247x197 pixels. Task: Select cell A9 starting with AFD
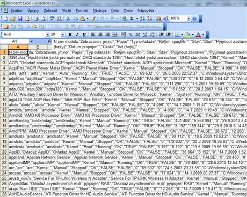[x=18, y=94]
